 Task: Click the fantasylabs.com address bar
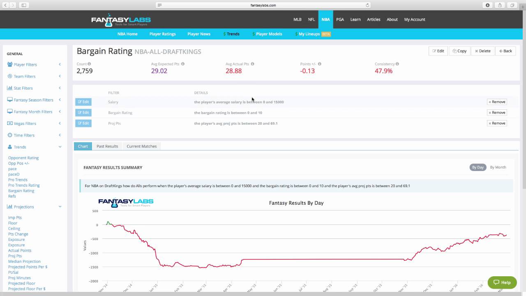pos(263,5)
